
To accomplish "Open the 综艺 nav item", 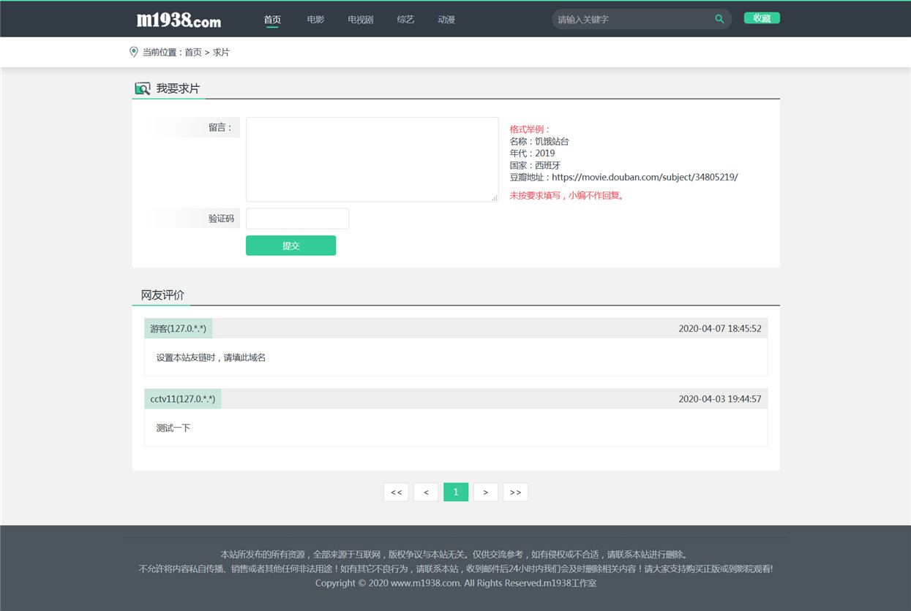I will point(405,20).
